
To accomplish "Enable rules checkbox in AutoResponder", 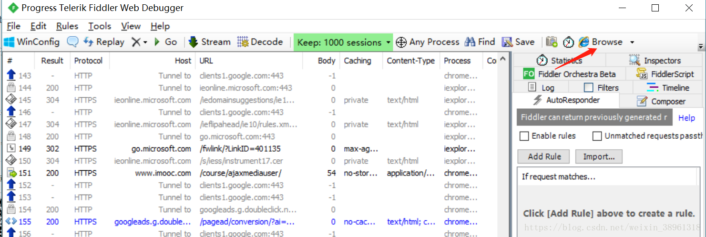I will [524, 136].
